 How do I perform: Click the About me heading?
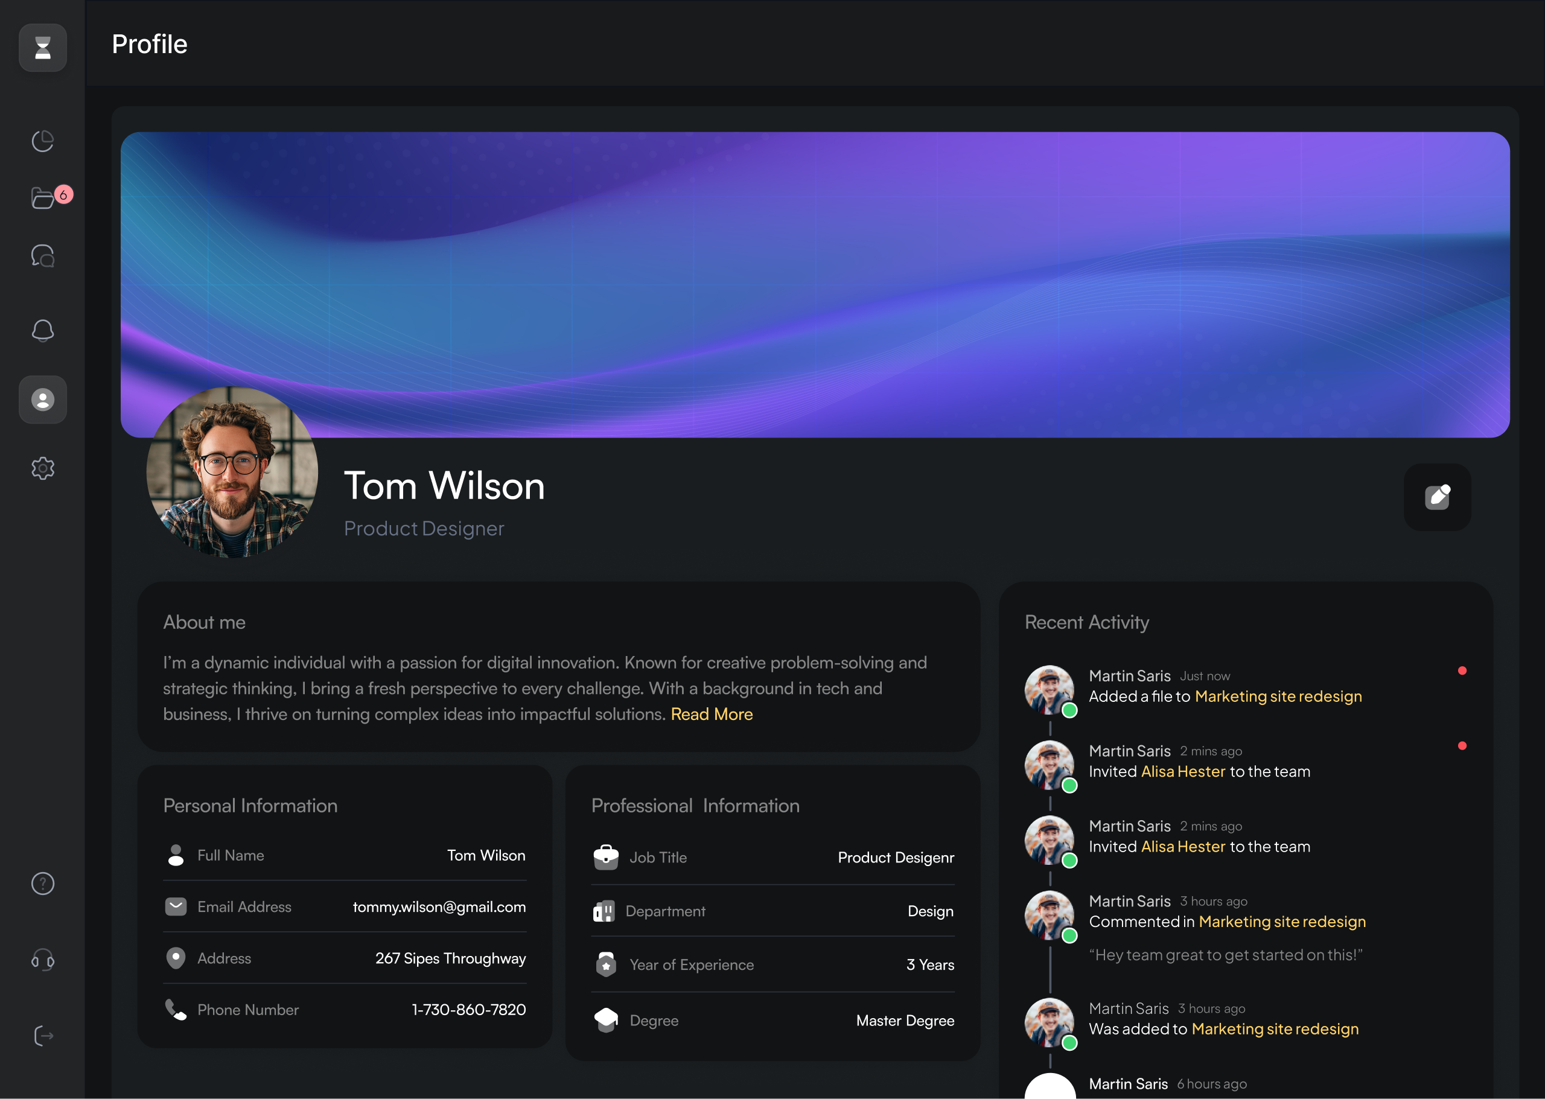coord(205,623)
